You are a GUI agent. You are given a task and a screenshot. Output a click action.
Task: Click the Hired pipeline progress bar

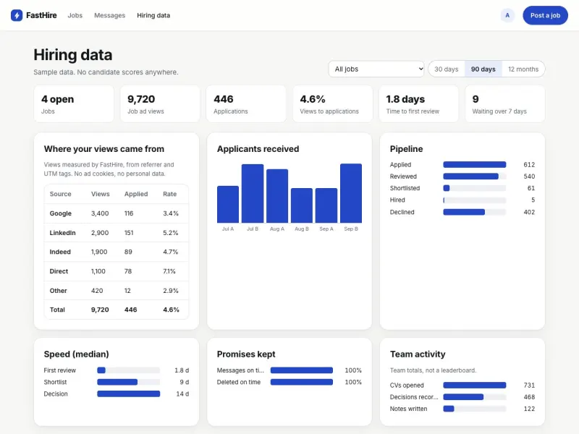475,200
